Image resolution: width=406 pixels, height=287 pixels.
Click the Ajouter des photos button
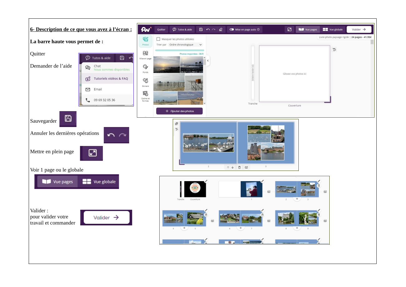click(179, 111)
